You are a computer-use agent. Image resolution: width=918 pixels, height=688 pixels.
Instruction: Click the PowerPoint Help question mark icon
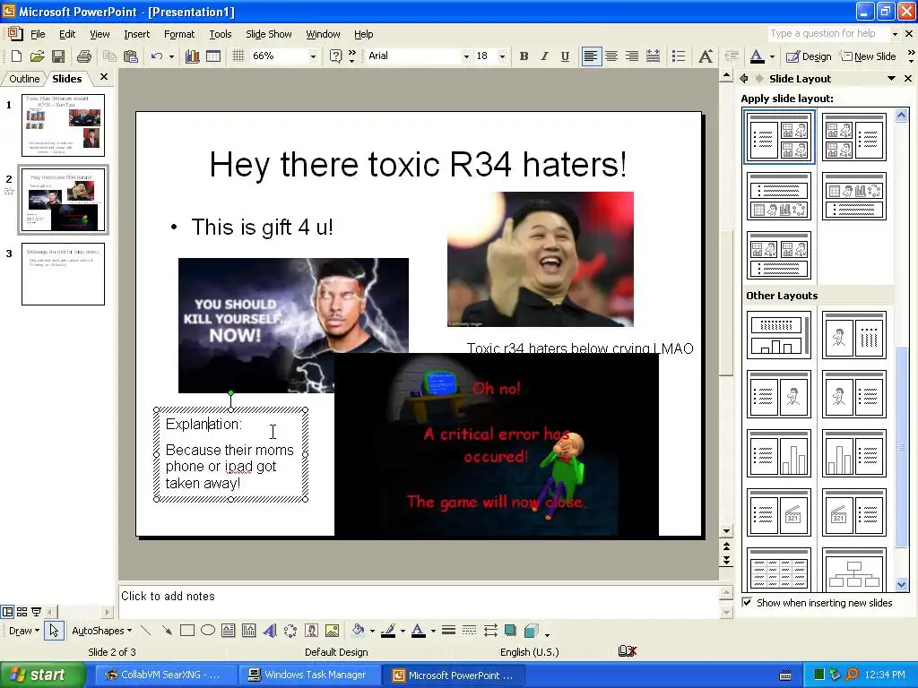pos(335,56)
